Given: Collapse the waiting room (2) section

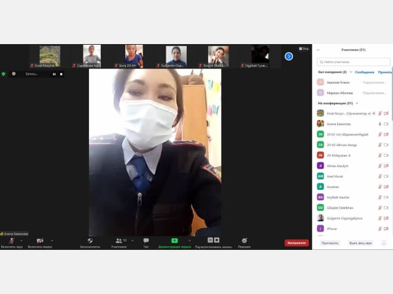Looking at the screenshot, I should click(x=351, y=72).
